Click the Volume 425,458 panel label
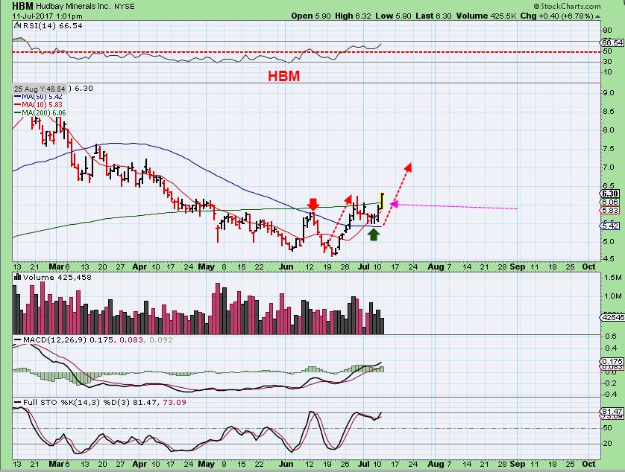 click(x=57, y=277)
